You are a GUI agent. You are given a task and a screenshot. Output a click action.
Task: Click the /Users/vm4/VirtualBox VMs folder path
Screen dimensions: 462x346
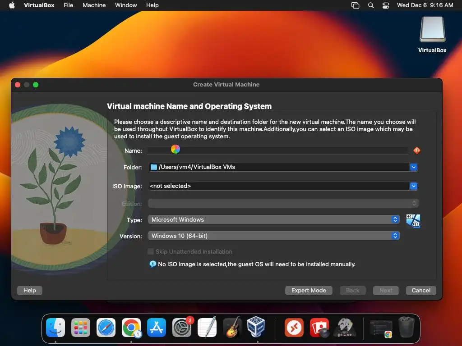[197, 167]
